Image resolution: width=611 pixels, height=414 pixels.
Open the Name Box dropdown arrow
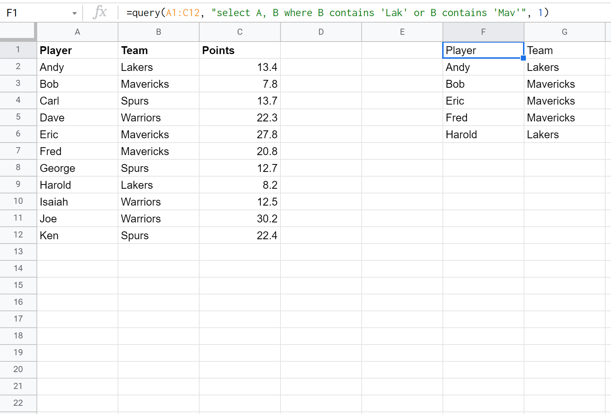(74, 13)
